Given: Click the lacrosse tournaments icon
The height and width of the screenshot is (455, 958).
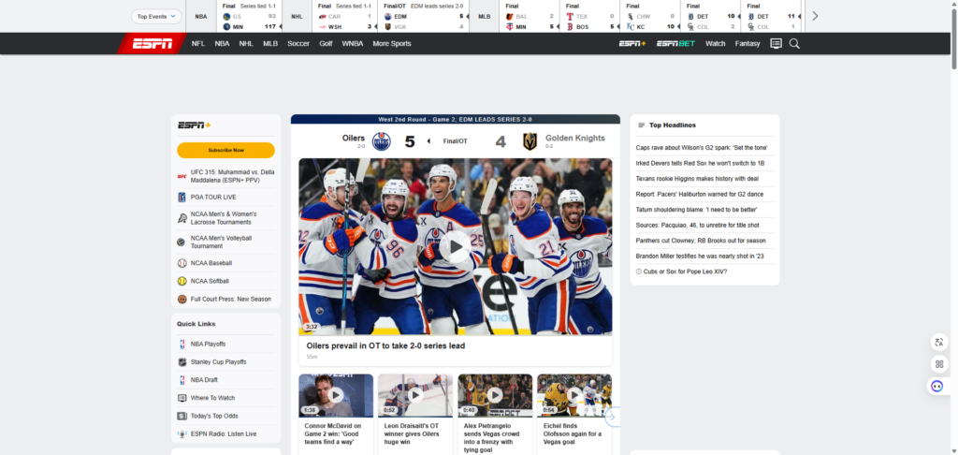Looking at the screenshot, I should point(182,218).
